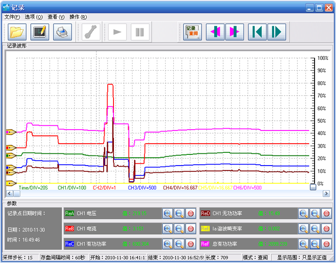Open the 文件(F) menu
The height and width of the screenshot is (263, 336).
point(12,17)
